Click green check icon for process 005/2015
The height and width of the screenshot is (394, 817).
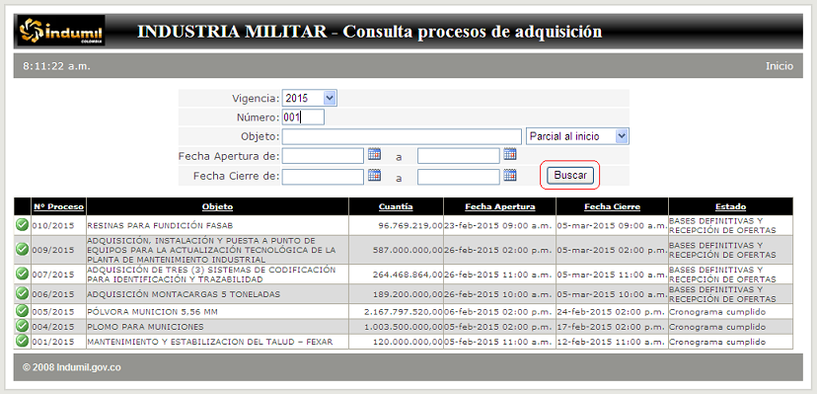pos(22,311)
